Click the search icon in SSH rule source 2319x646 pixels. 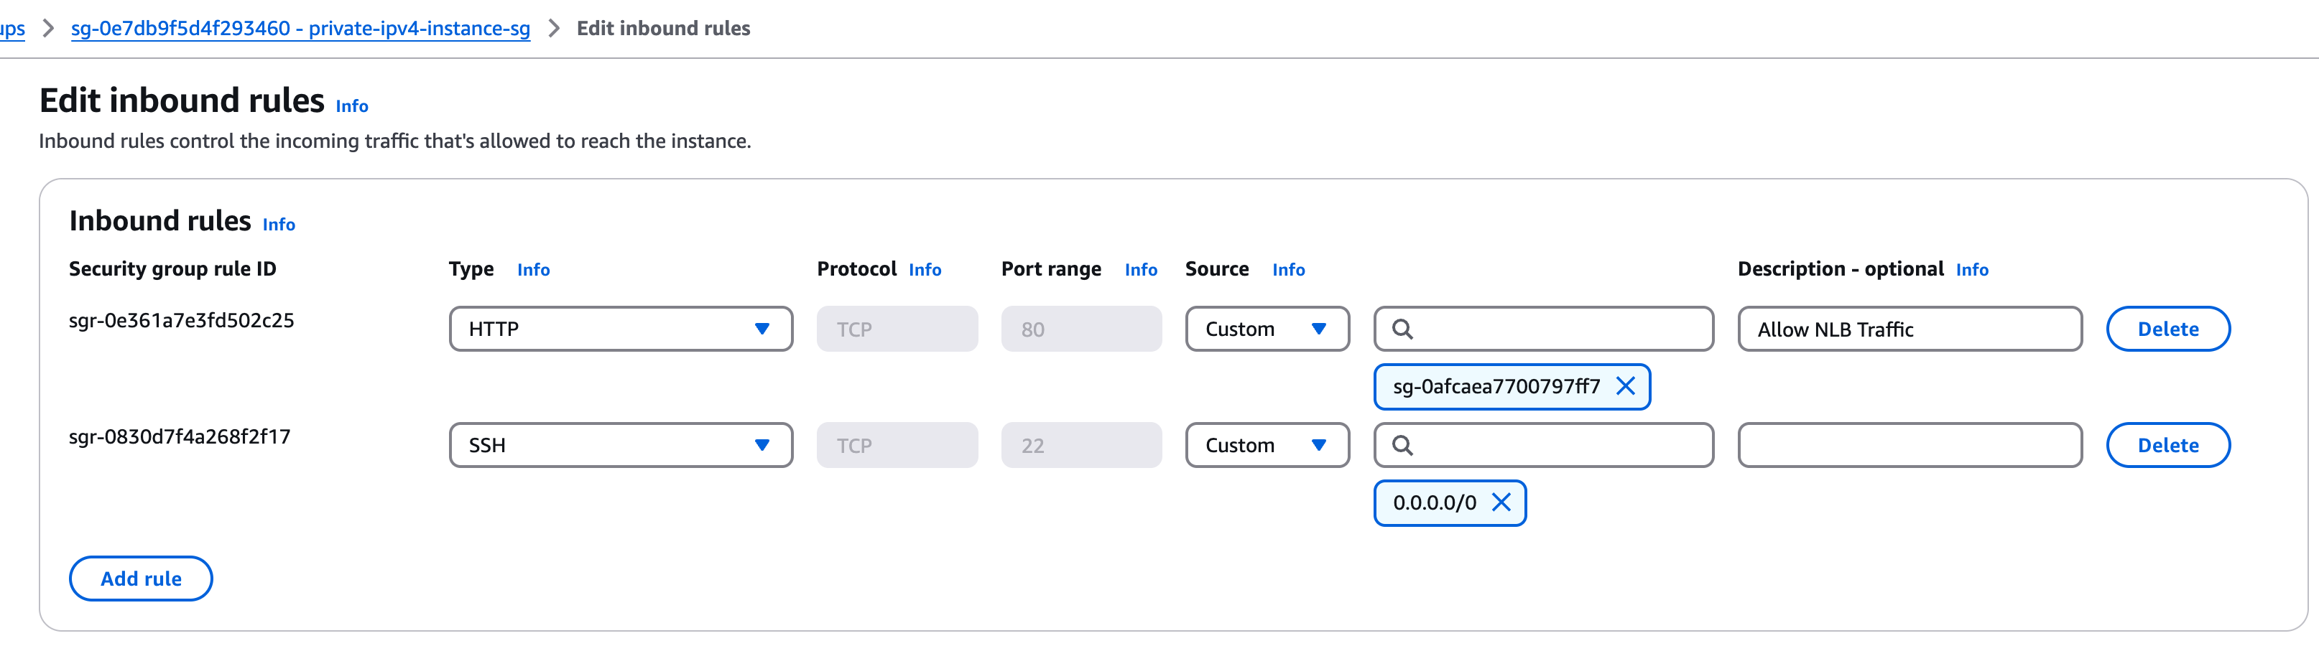click(x=1402, y=445)
